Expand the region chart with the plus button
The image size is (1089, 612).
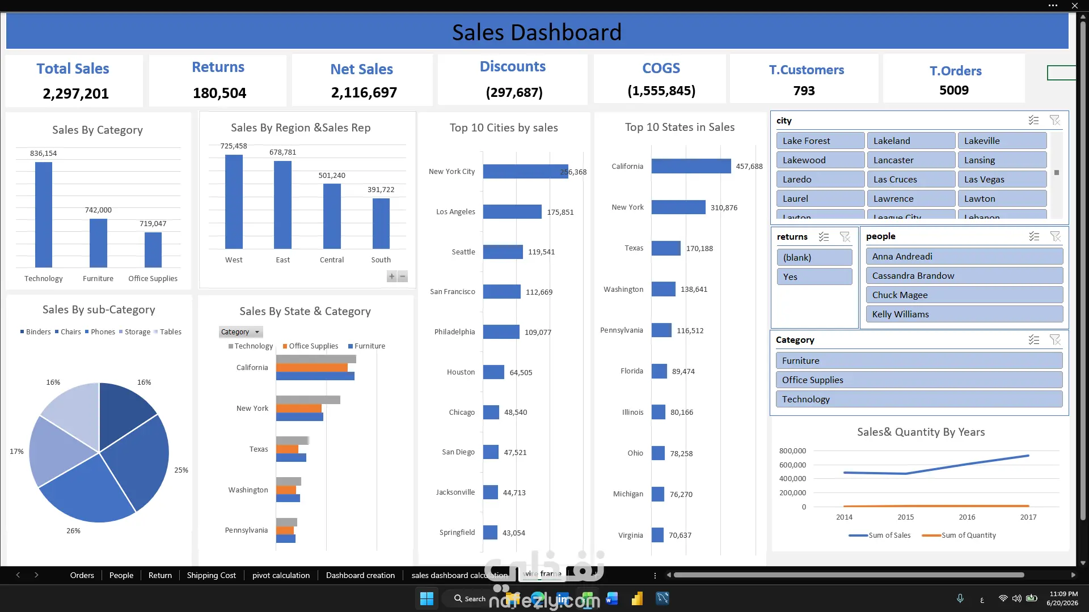[391, 277]
